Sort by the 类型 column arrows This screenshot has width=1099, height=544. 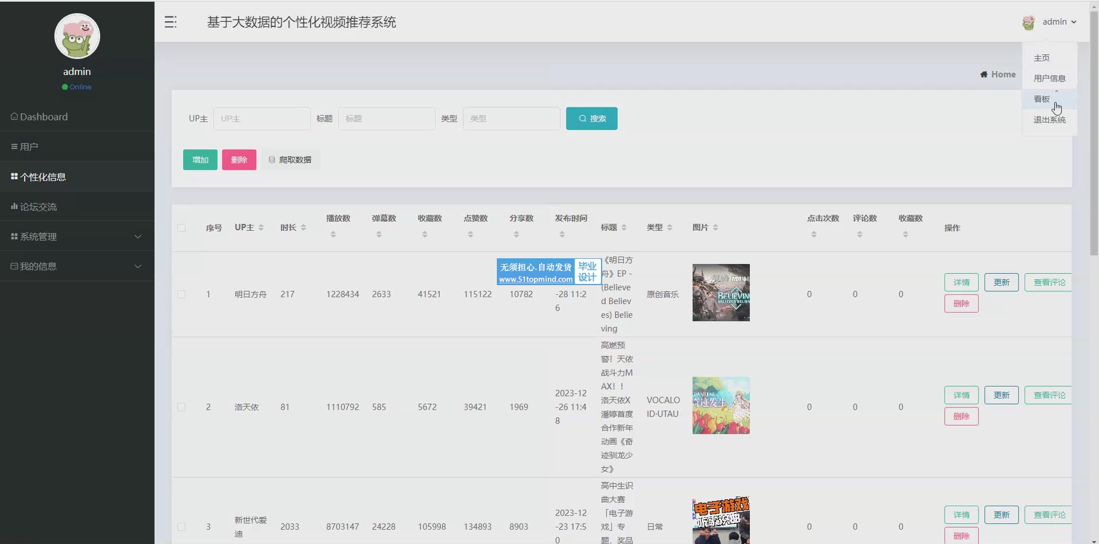[x=670, y=227]
